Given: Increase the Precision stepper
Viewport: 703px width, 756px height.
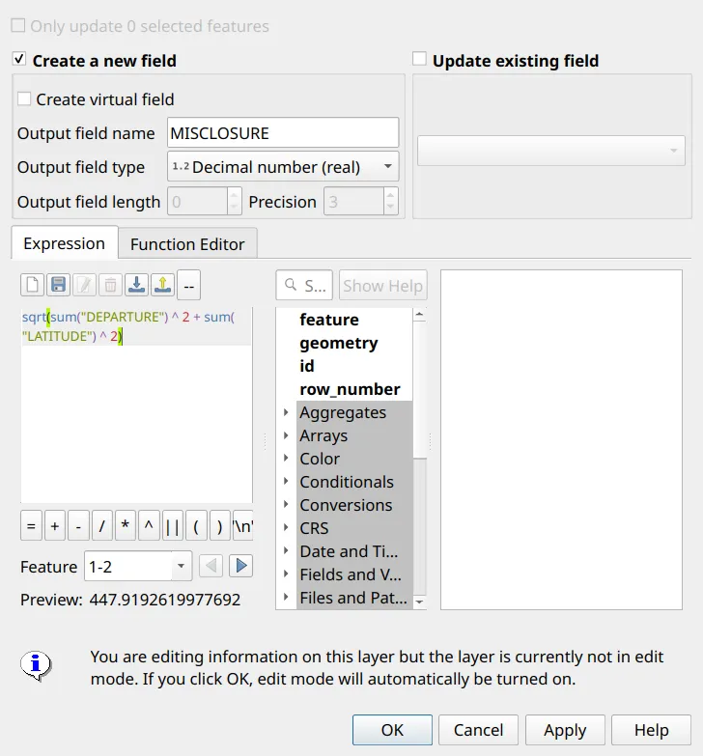Looking at the screenshot, I should [x=390, y=195].
